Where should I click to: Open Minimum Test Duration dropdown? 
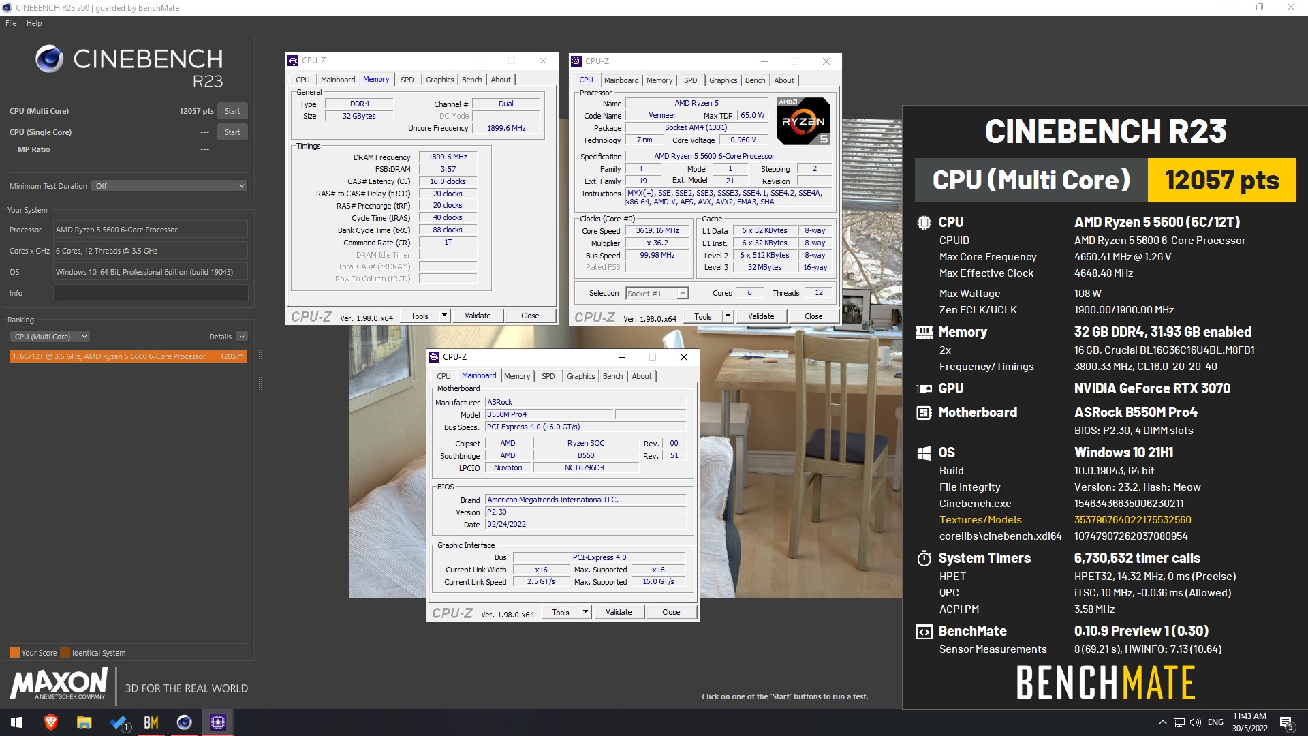(170, 186)
